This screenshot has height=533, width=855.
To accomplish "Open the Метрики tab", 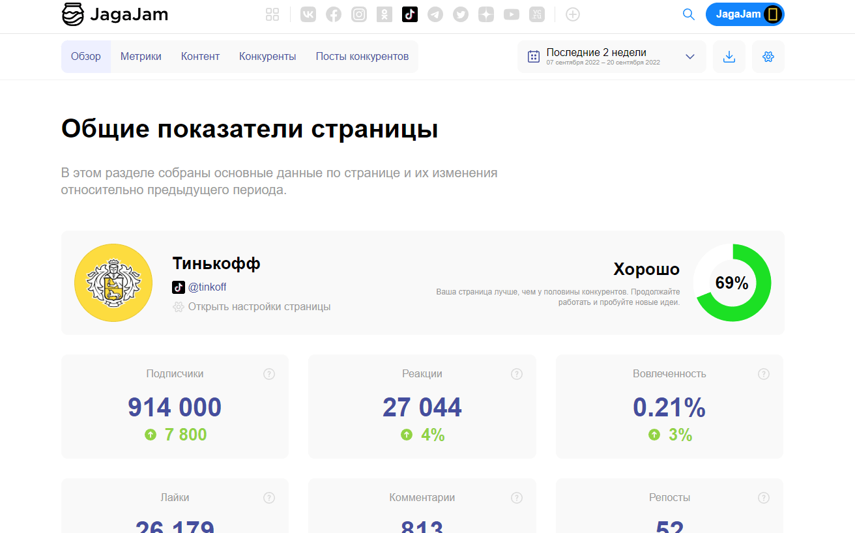I will tap(141, 57).
